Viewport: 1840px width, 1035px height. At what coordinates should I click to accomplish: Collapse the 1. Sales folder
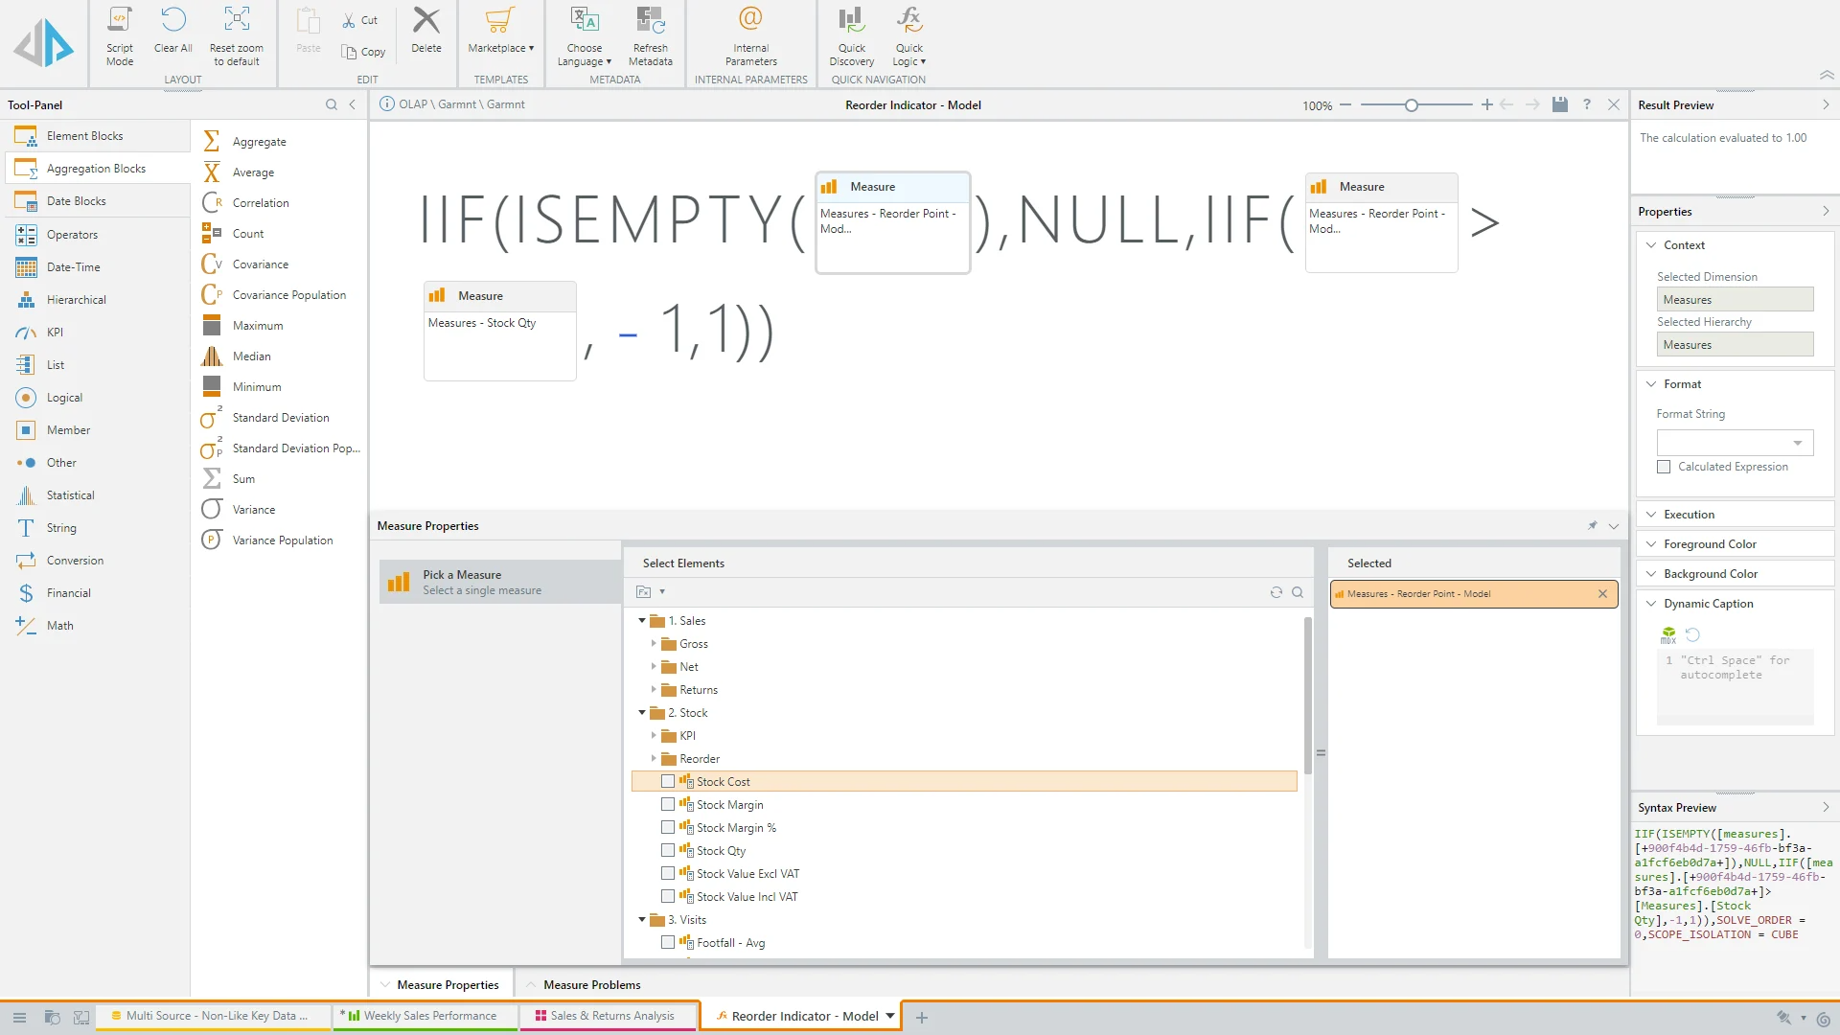point(642,621)
